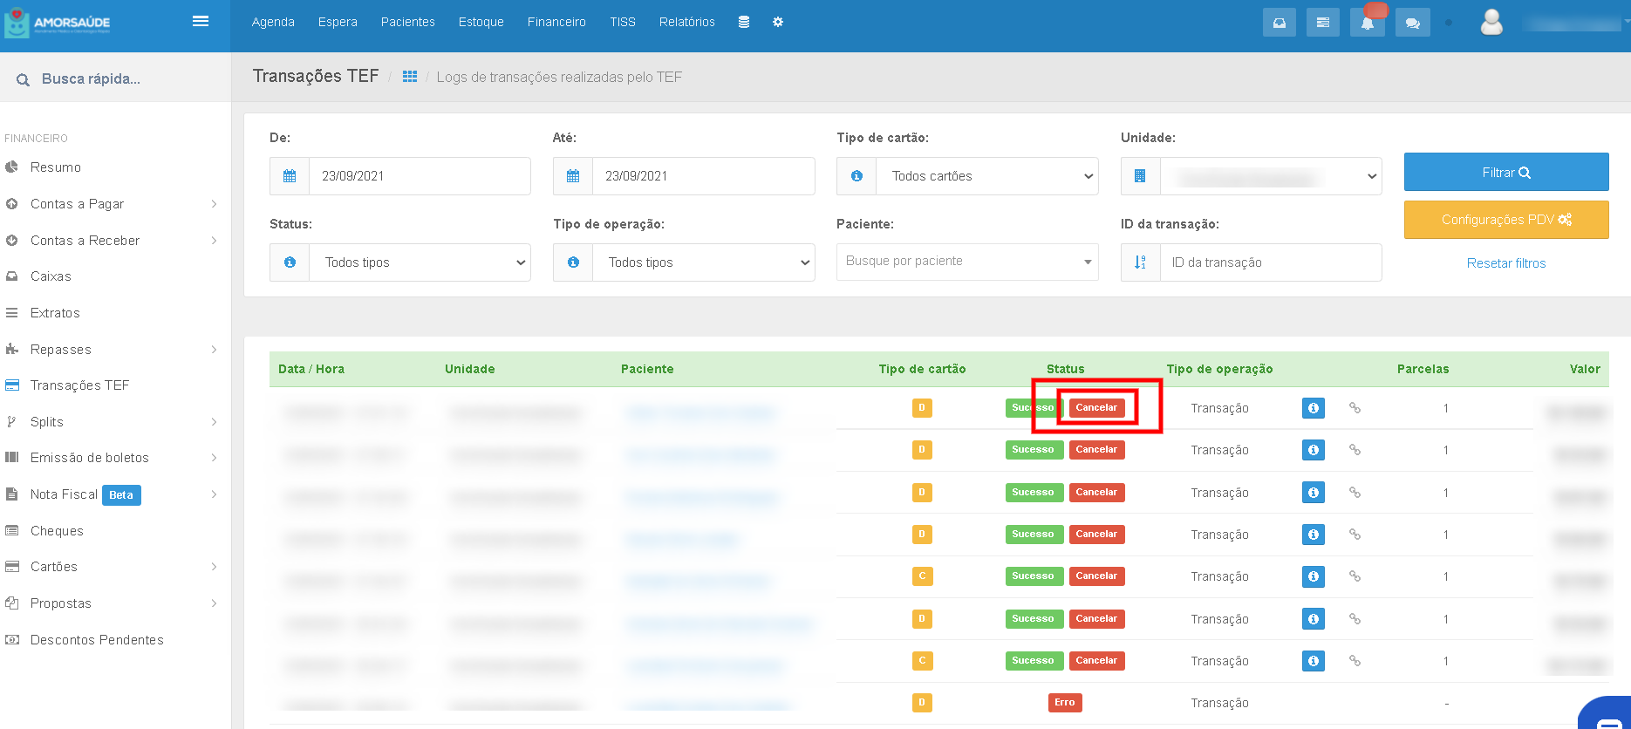
Task: Click the Erro status badge
Action: tap(1065, 703)
